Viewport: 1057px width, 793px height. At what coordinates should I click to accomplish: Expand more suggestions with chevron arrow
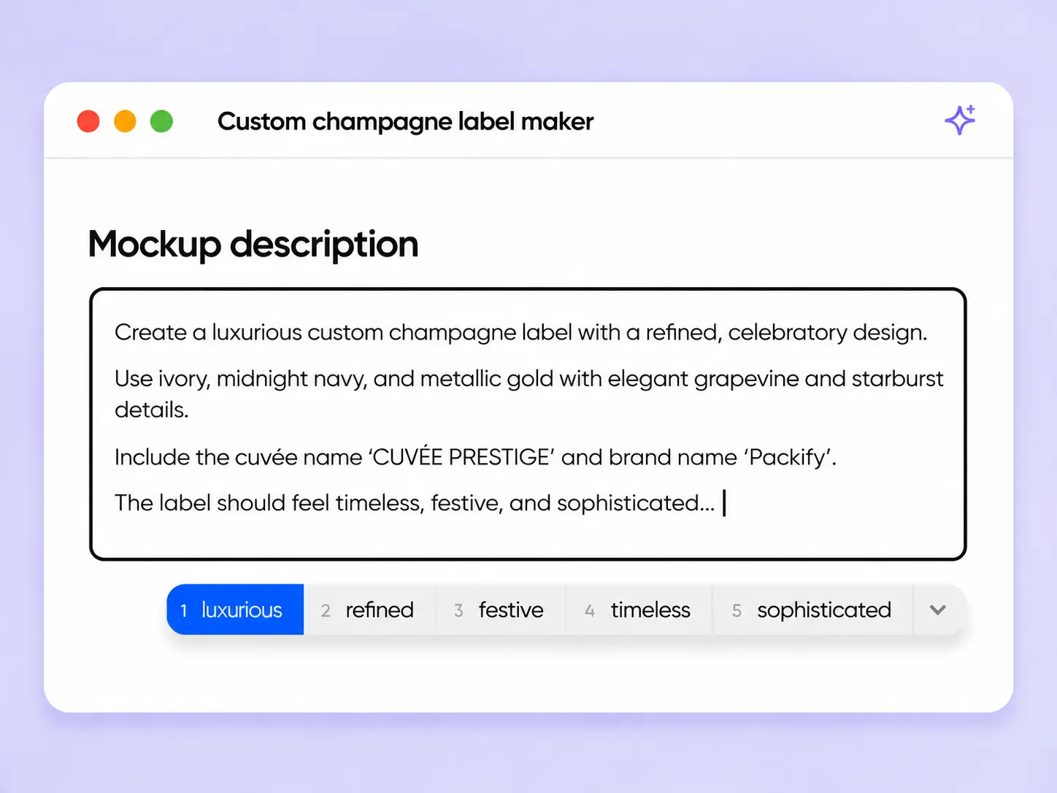tap(938, 610)
